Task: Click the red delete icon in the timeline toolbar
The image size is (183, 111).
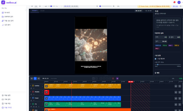Action: click(113, 78)
